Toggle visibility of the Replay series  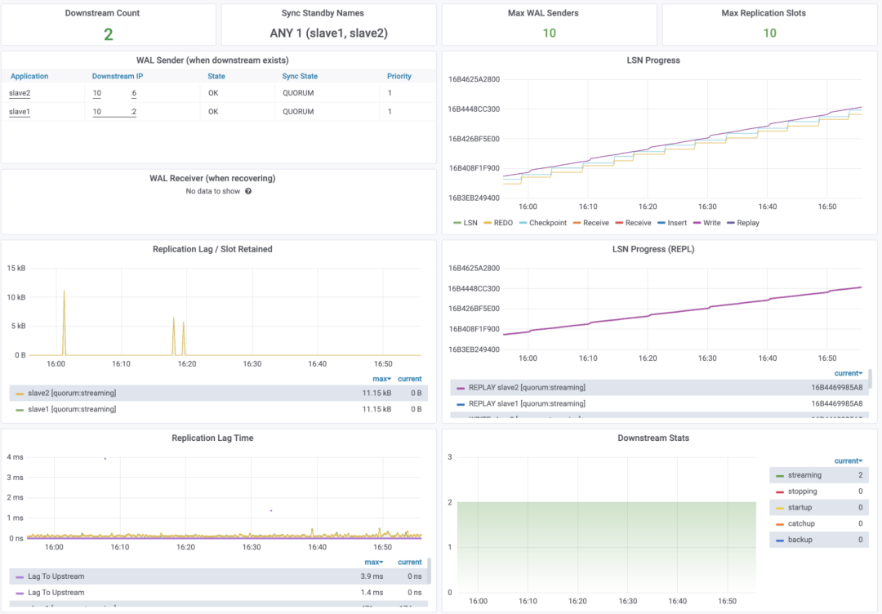[x=747, y=223]
